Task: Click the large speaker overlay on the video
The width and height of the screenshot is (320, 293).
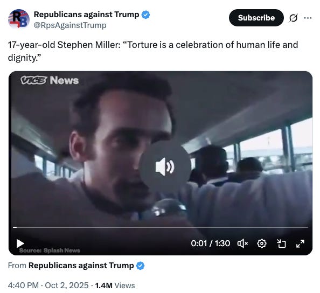Action: coord(165,167)
